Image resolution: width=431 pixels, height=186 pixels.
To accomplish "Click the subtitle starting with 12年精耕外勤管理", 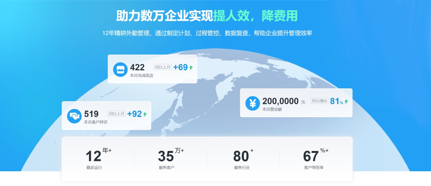I will [x=207, y=33].
